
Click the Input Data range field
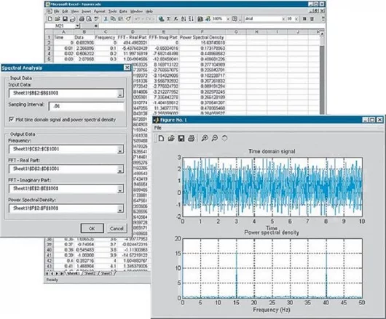click(x=63, y=93)
